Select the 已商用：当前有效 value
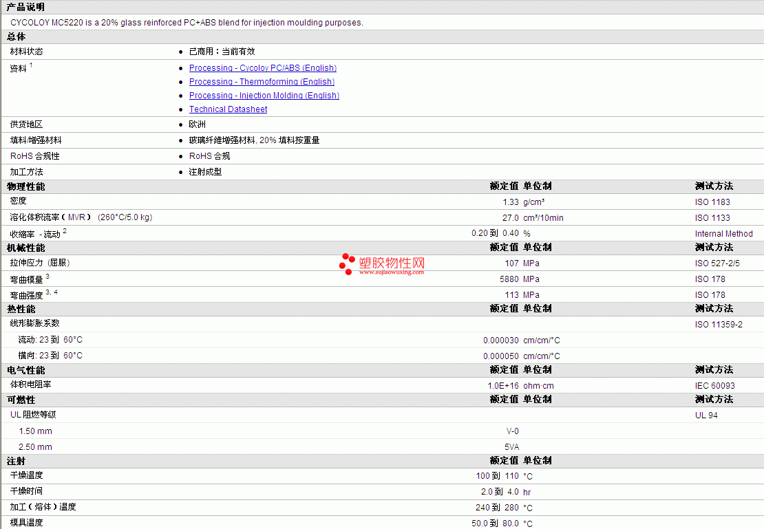This screenshot has height=529, width=764. coord(222,51)
